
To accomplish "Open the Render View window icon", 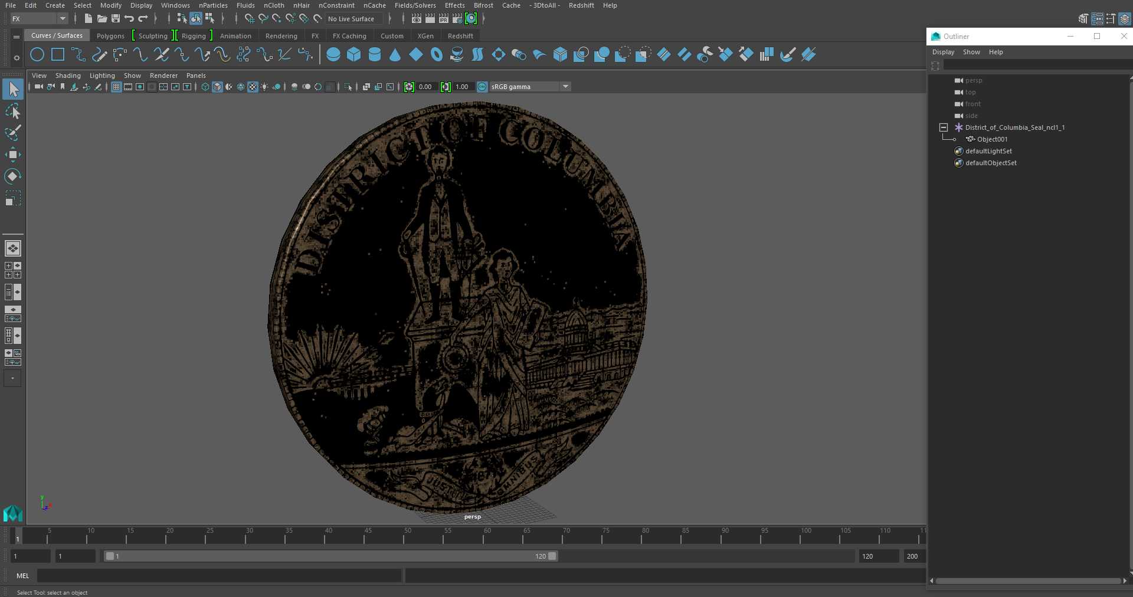I will 417,19.
